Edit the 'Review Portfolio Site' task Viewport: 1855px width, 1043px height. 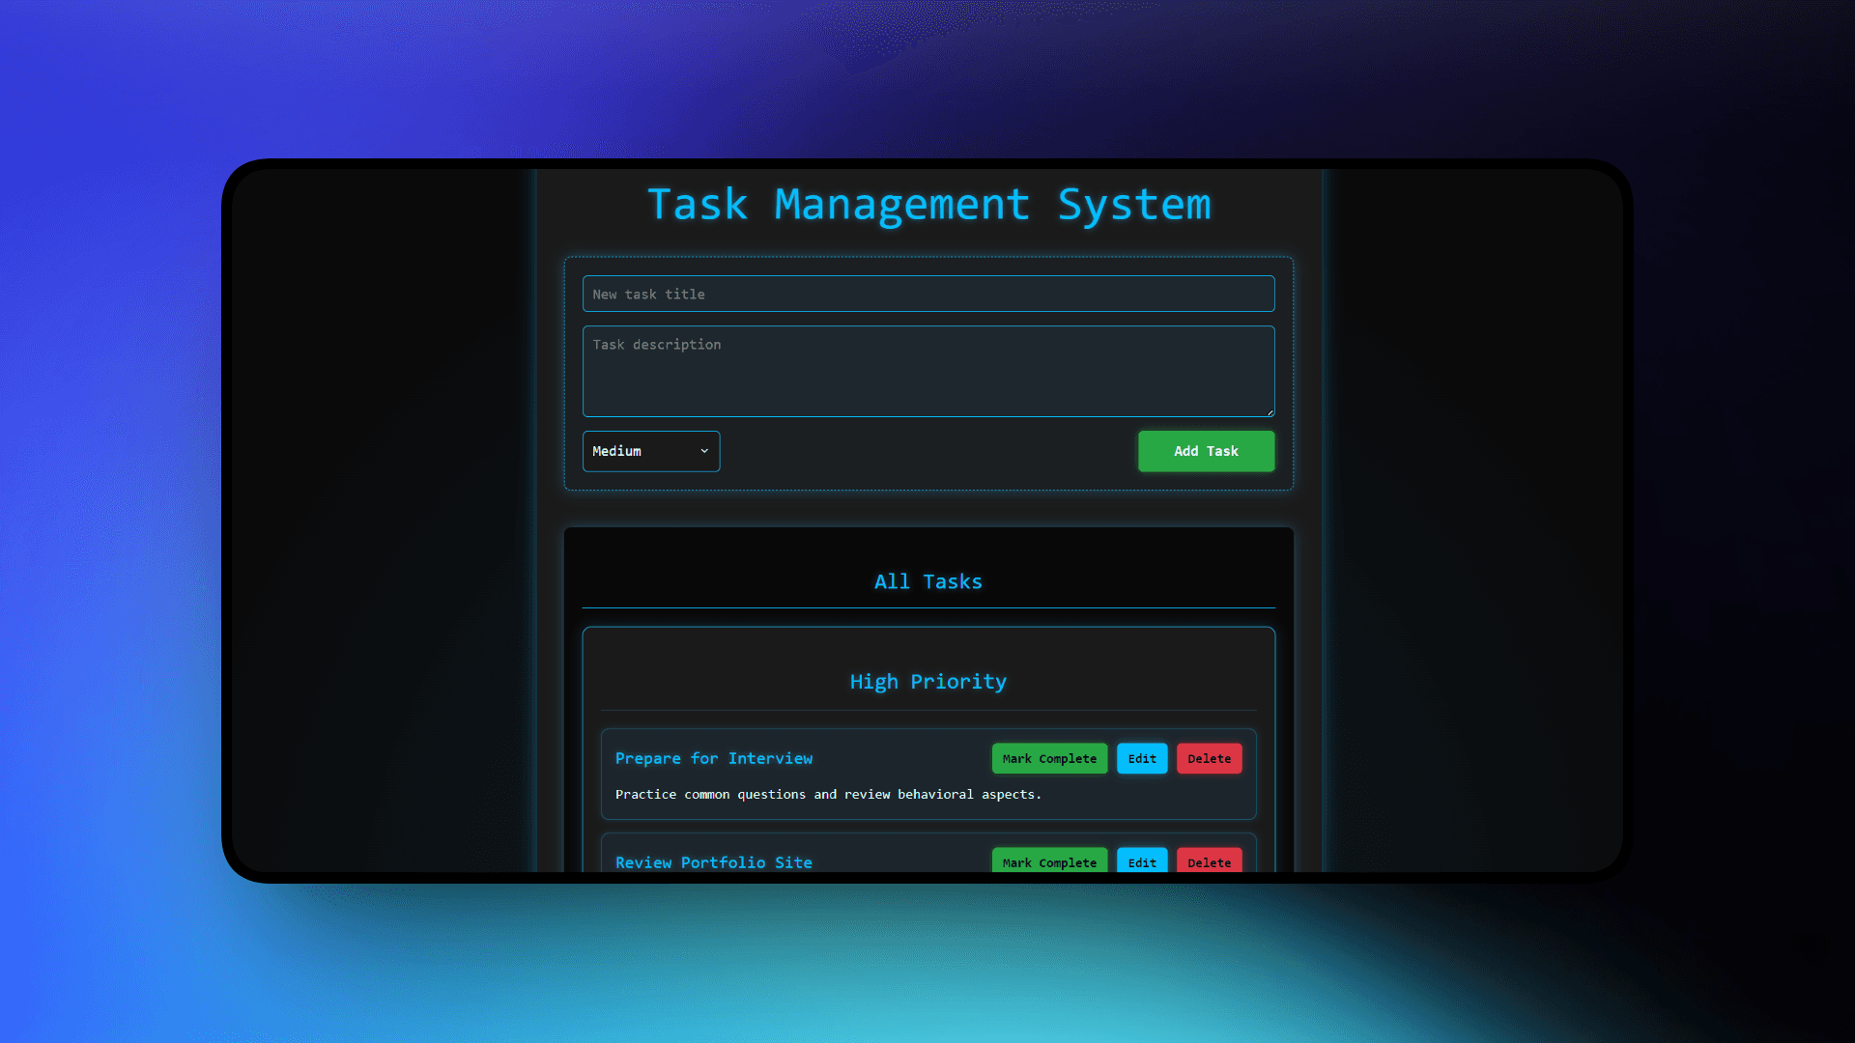point(1141,861)
